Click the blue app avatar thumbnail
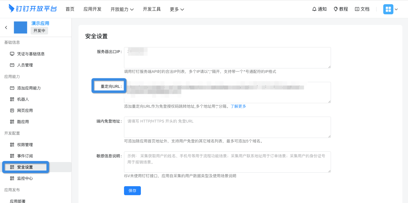 click(x=21, y=27)
